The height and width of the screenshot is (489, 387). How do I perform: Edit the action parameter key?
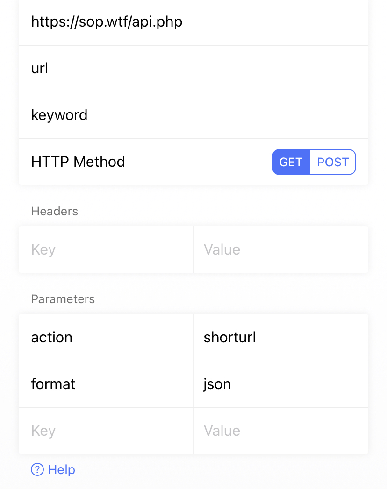[106, 337]
